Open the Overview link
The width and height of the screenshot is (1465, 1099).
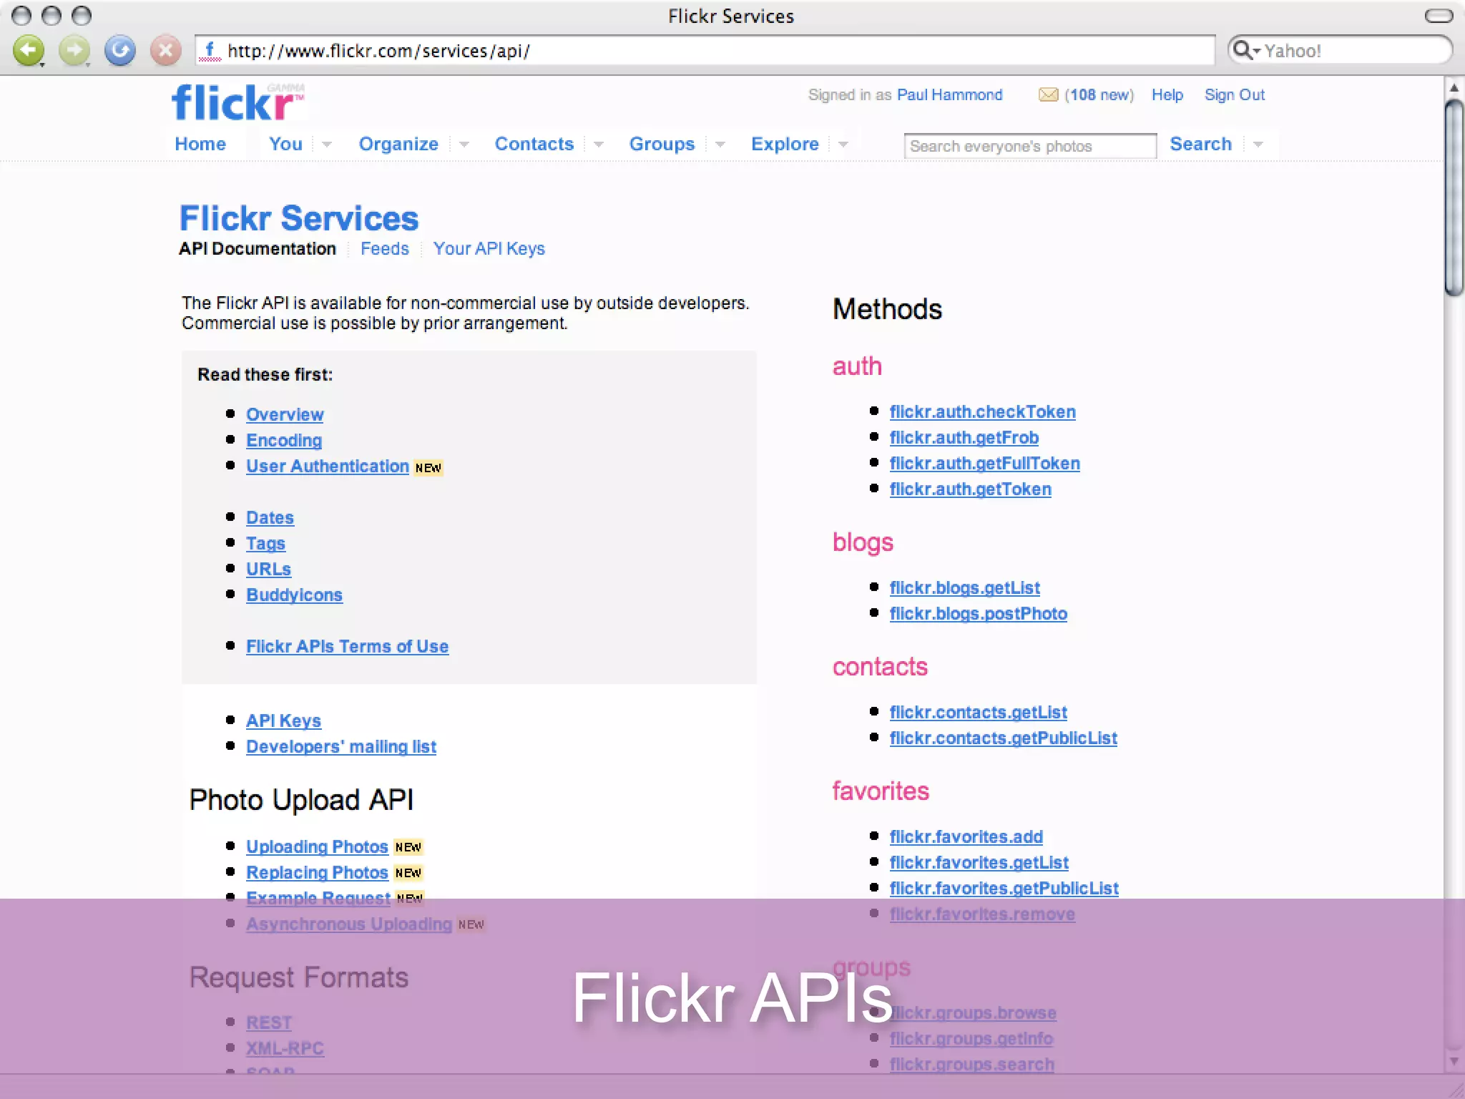(285, 414)
